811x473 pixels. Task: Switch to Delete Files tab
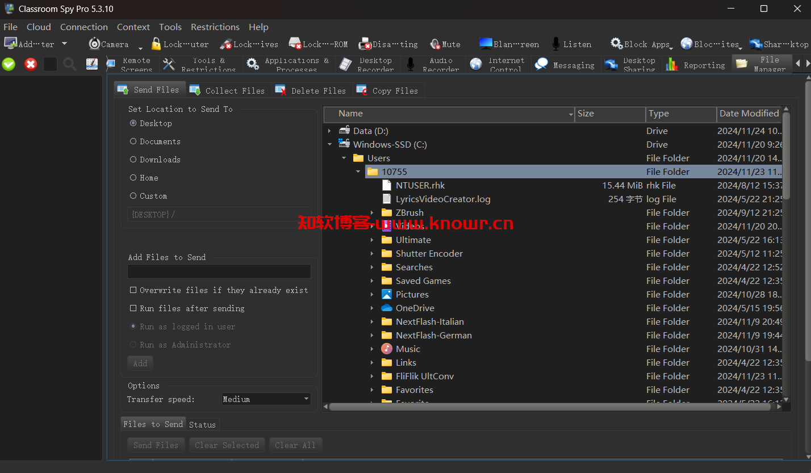click(x=311, y=90)
